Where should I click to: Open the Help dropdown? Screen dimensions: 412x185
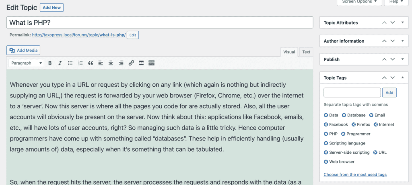tap(396, 2)
